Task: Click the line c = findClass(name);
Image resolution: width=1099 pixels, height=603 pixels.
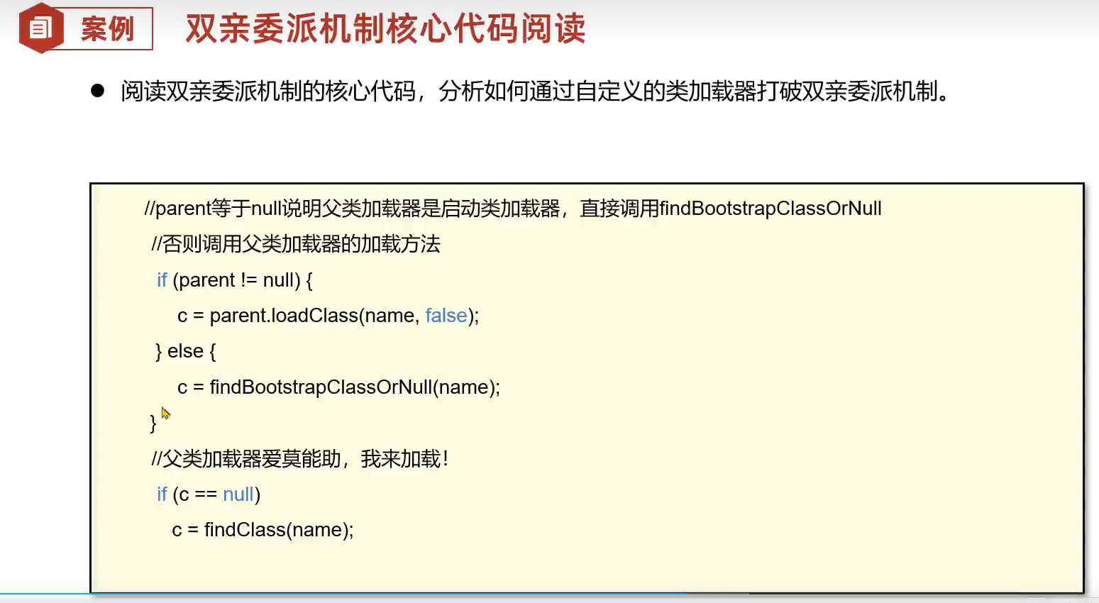Action: tap(263, 530)
